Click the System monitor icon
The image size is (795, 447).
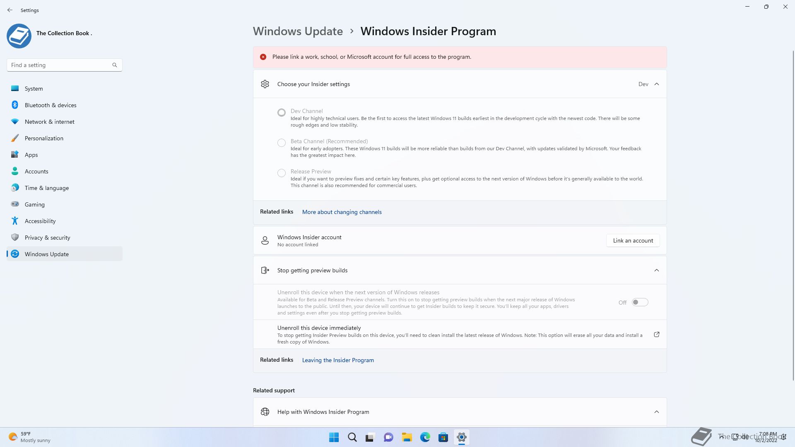coord(15,88)
